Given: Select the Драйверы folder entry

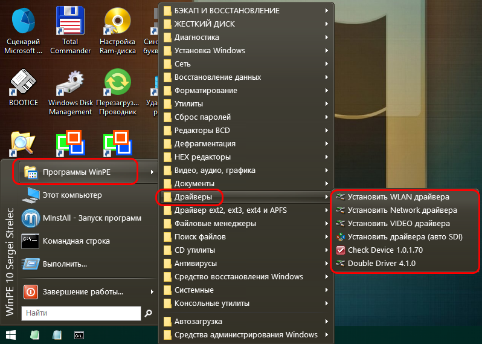Looking at the screenshot, I should point(246,197).
